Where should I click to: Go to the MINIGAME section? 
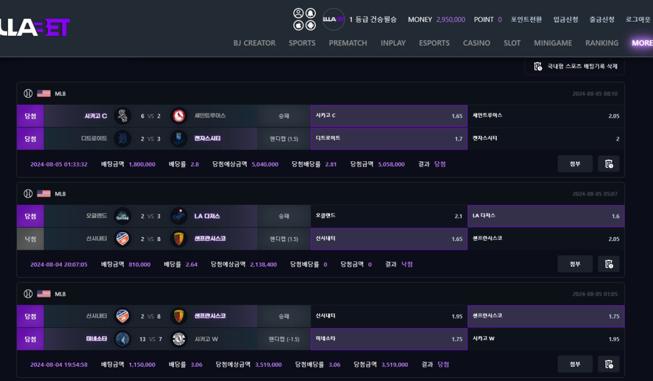(553, 43)
